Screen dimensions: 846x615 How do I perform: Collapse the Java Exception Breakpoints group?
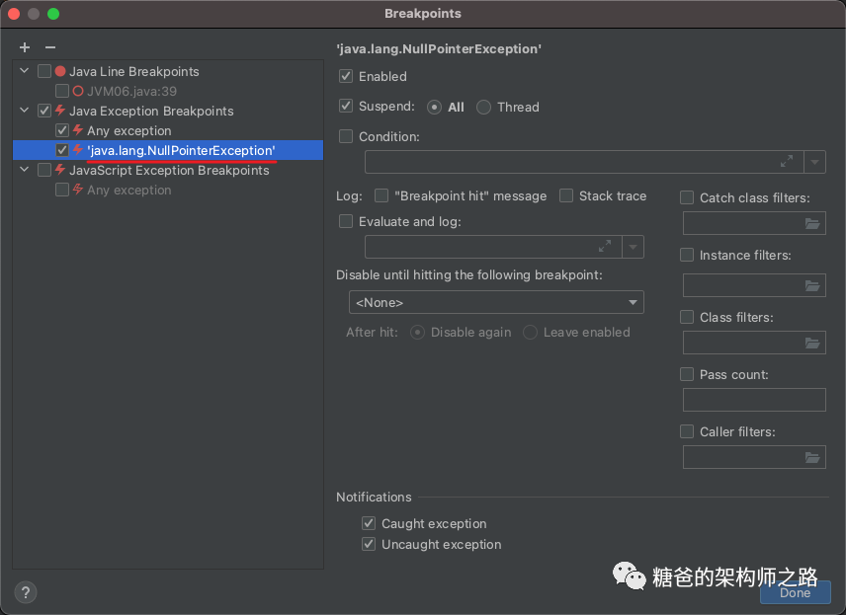[25, 111]
